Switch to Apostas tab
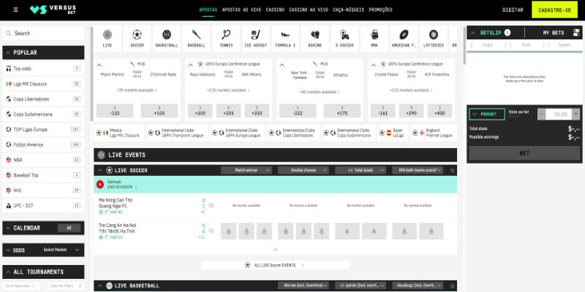The width and height of the screenshot is (585, 292). click(x=208, y=10)
